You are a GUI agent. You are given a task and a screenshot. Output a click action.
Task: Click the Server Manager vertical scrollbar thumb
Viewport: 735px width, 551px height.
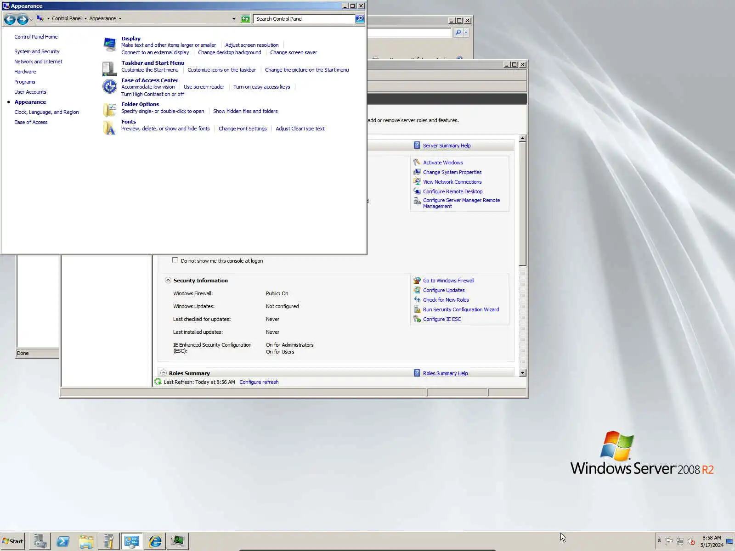point(522,203)
